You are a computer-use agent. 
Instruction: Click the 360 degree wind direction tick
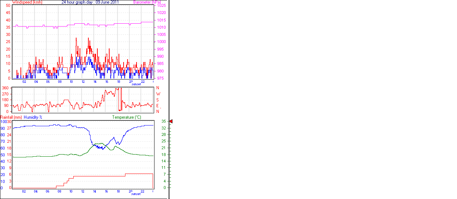5,88
